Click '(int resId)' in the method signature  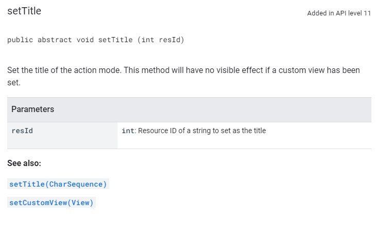[161, 40]
